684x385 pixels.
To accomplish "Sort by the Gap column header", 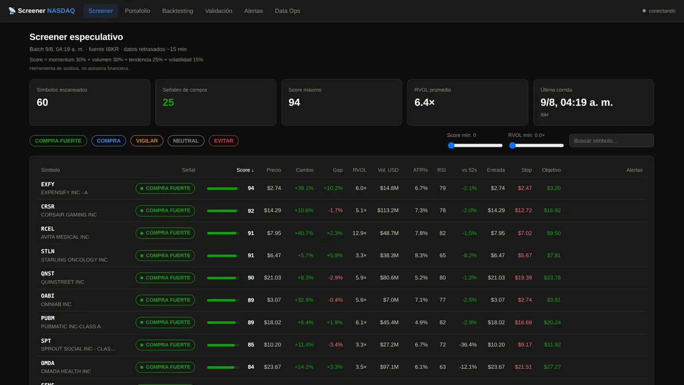I will pyautogui.click(x=338, y=170).
